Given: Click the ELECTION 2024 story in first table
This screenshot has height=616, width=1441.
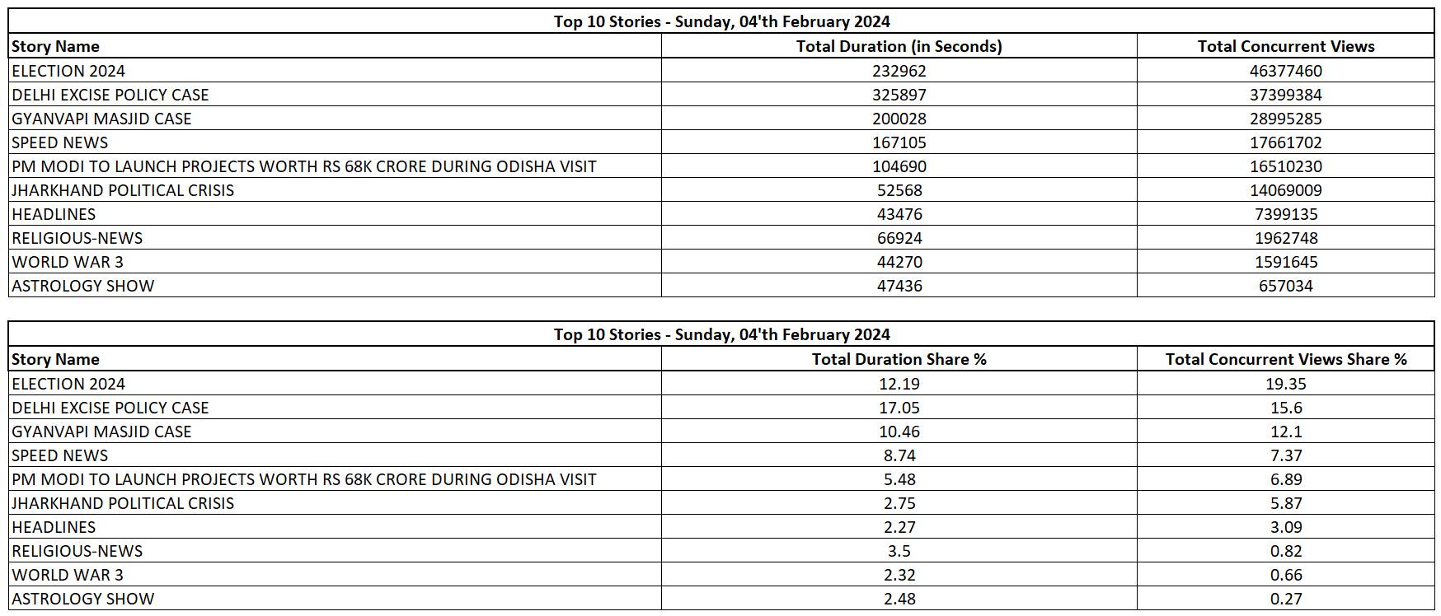Looking at the screenshot, I should coord(68,71).
